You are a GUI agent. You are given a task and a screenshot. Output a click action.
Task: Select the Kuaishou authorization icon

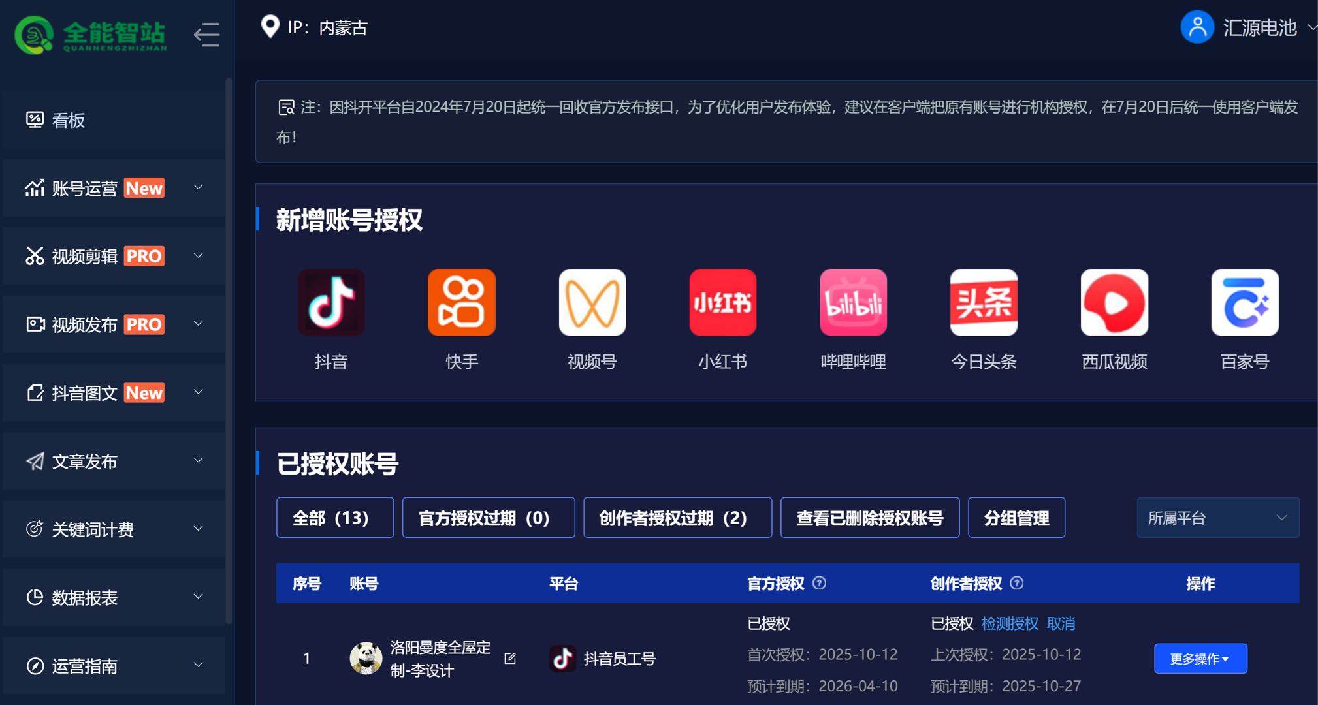coord(462,303)
